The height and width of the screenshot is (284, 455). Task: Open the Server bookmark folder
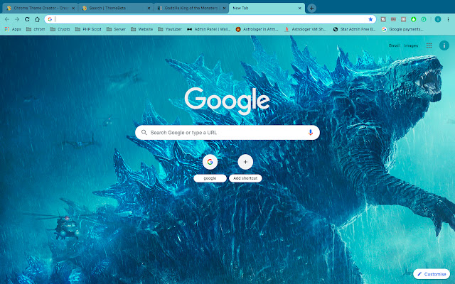(116, 29)
